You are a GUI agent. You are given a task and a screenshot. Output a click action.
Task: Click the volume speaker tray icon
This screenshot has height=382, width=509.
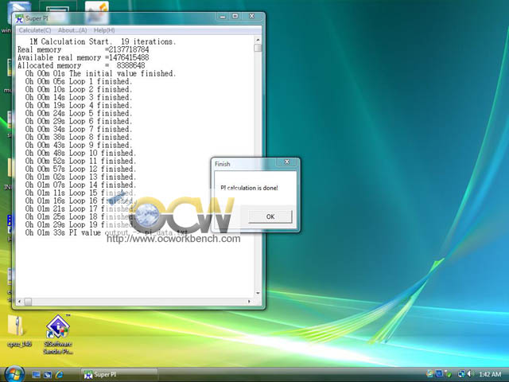(x=471, y=374)
